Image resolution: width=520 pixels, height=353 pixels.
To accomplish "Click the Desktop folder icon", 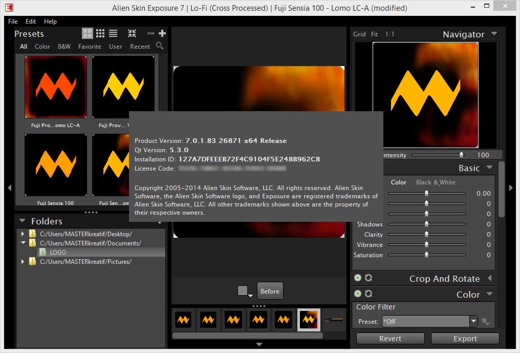I will point(33,234).
